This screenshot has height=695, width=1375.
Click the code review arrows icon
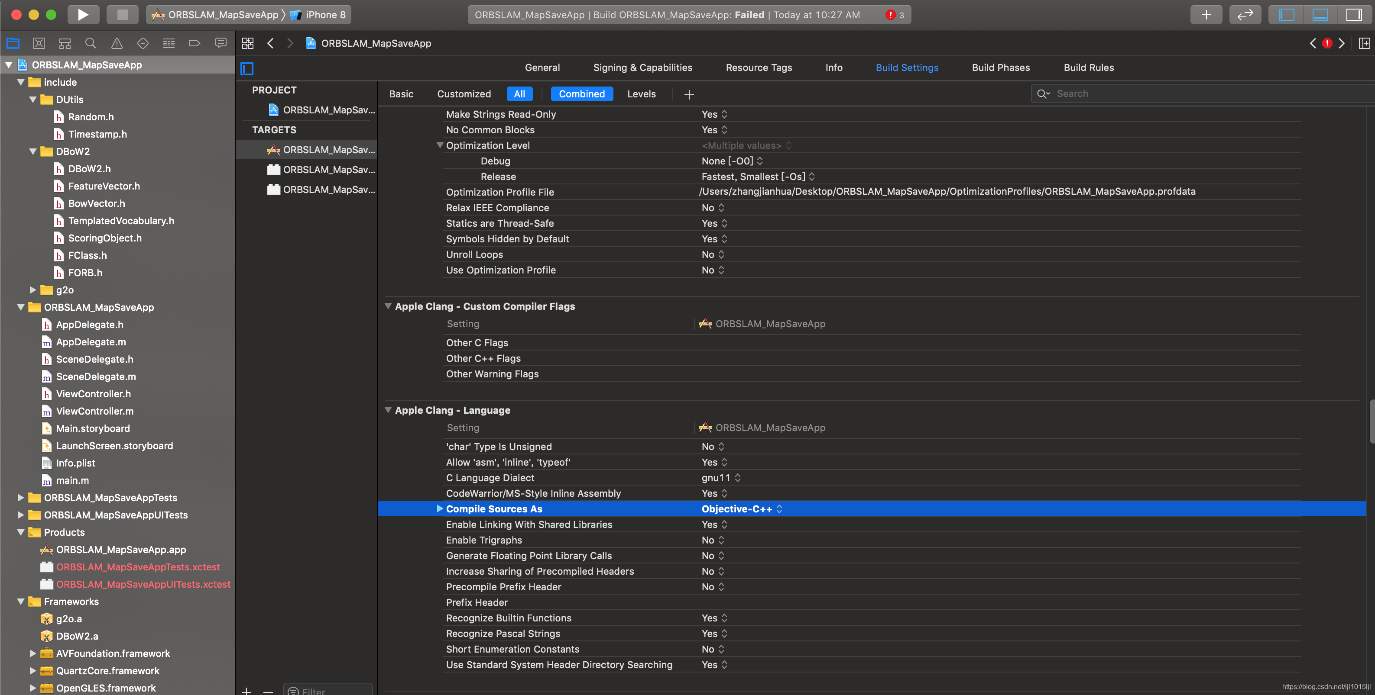coord(1245,14)
